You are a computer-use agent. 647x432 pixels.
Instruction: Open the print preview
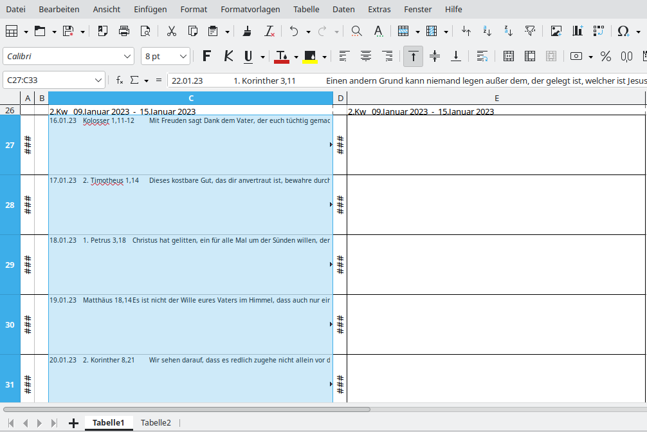click(145, 31)
